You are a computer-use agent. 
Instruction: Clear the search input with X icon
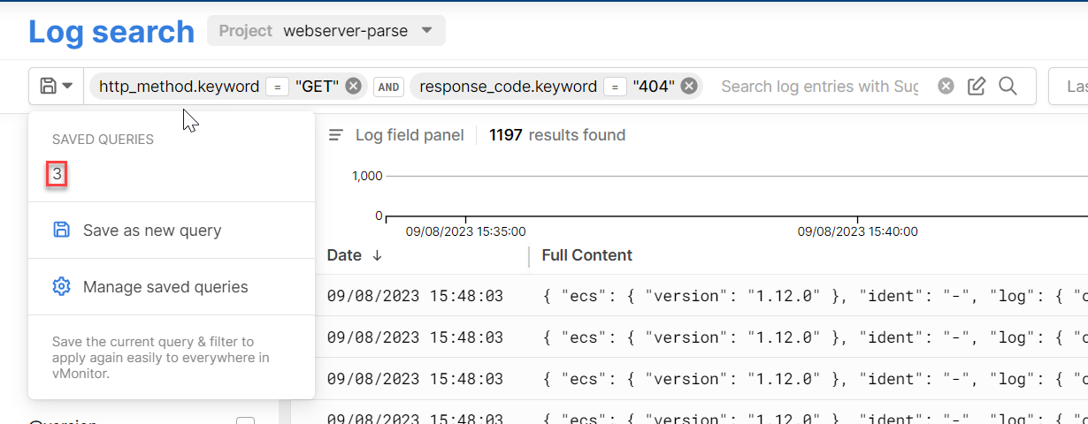pyautogui.click(x=946, y=86)
